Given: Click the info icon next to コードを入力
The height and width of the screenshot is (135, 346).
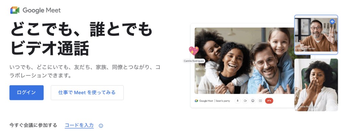Looking at the screenshot, I should pos(101,126).
